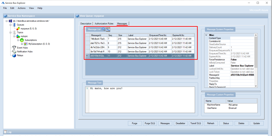Sort by the ExpiresAtUtc column header
The height and width of the screenshot is (136, 272).
click(x=183, y=35)
